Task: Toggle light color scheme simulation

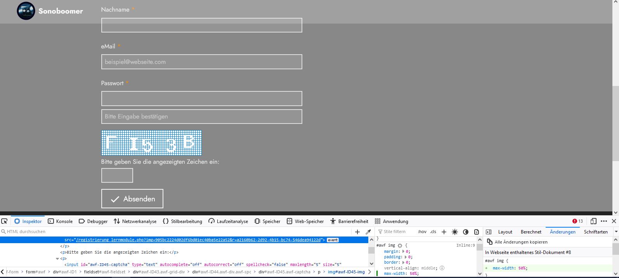Action: click(455, 232)
